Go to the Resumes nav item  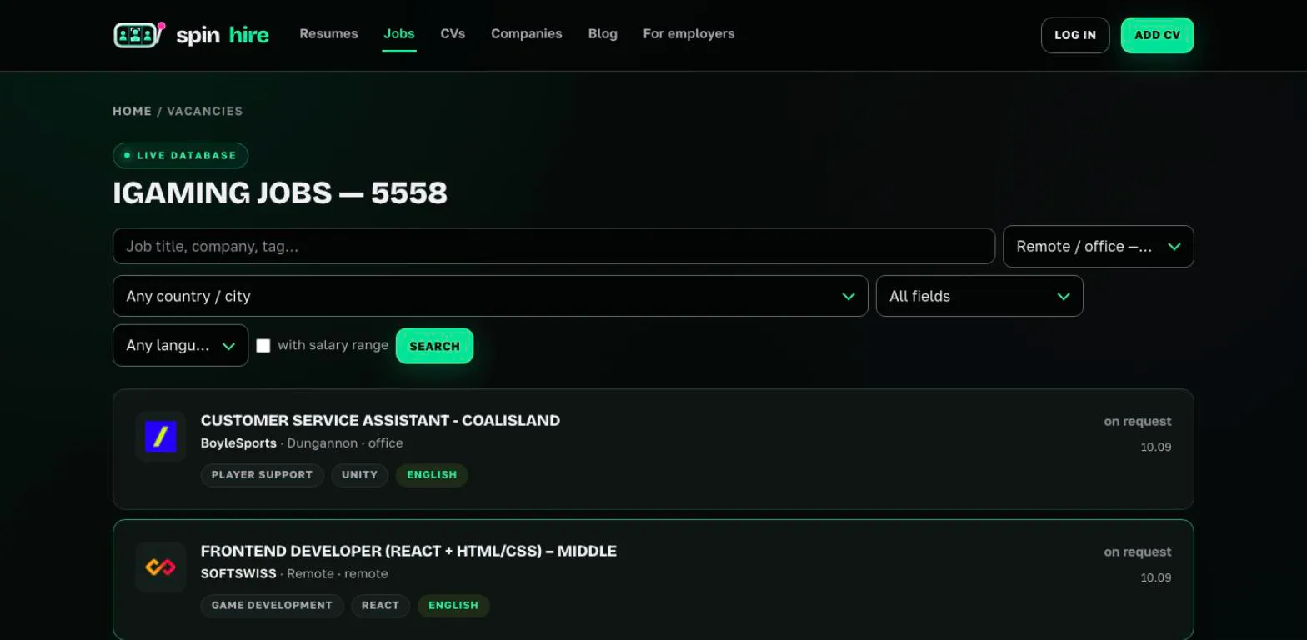pos(329,34)
